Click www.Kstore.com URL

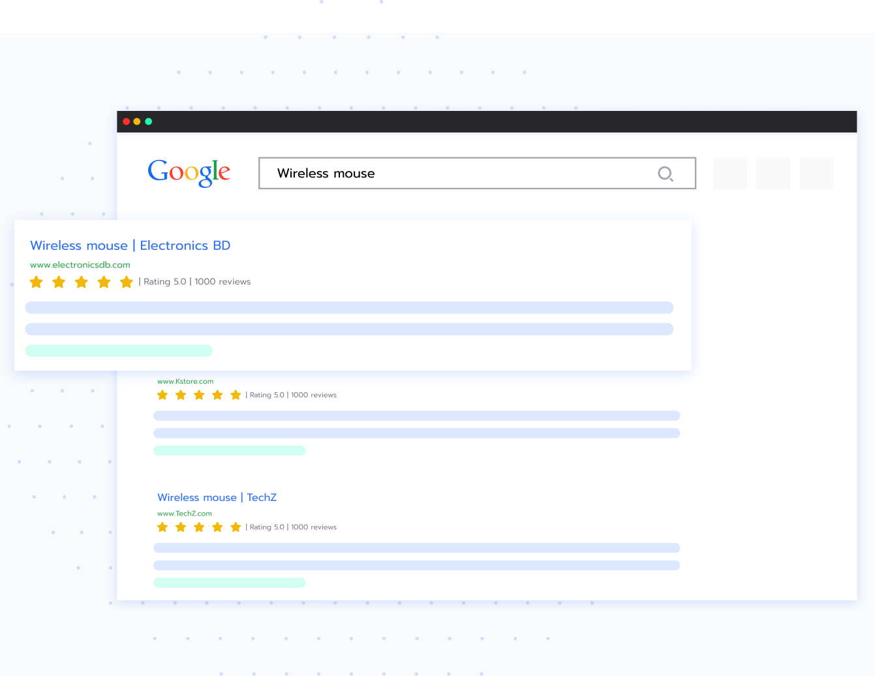[185, 381]
